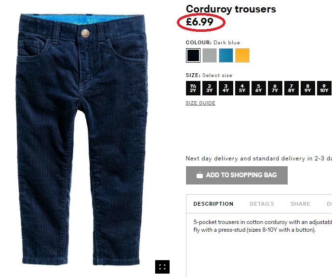The width and height of the screenshot is (332, 277).
Task: Select size 1½-2Y
Action: pos(193,88)
